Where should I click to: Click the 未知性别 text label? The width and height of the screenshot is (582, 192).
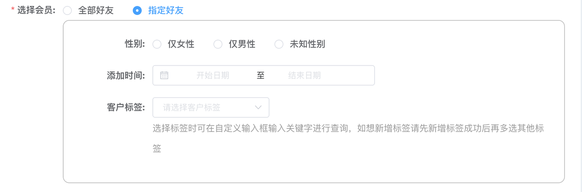(x=307, y=44)
